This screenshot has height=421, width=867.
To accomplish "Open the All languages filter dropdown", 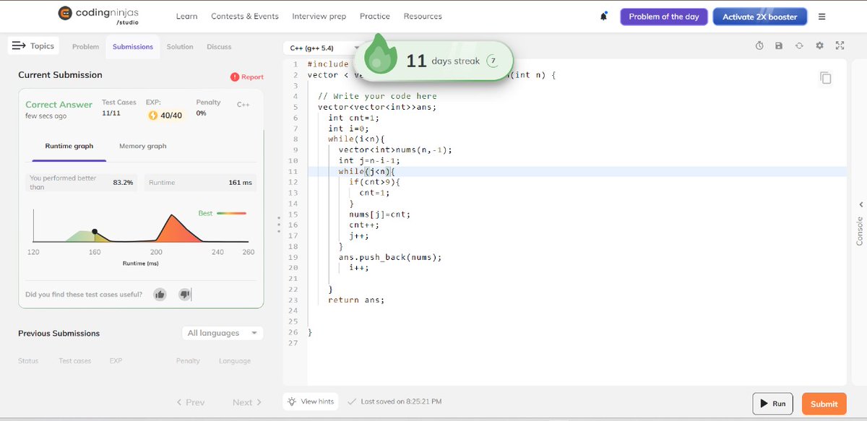I will tap(221, 332).
